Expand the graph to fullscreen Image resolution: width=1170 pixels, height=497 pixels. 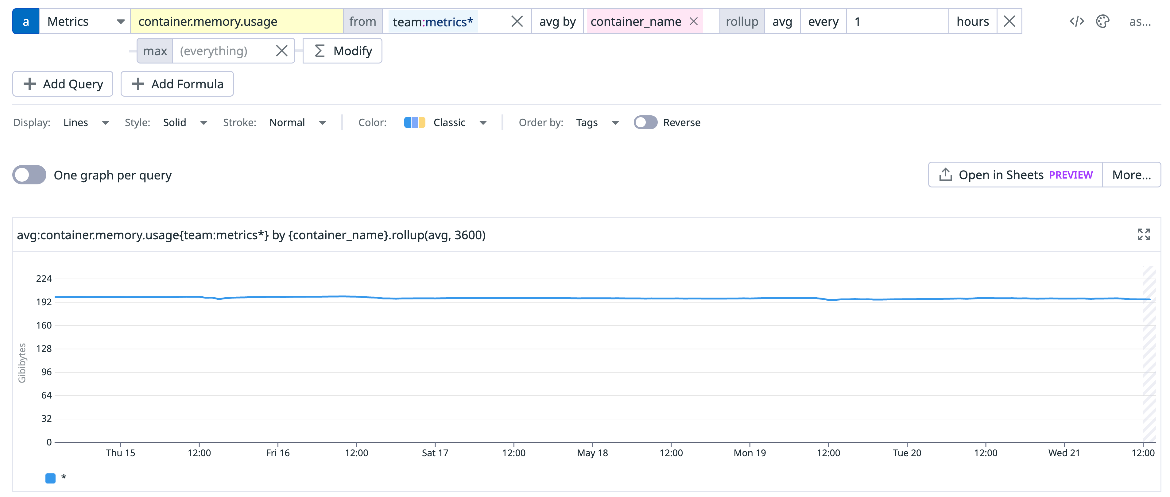click(1144, 235)
